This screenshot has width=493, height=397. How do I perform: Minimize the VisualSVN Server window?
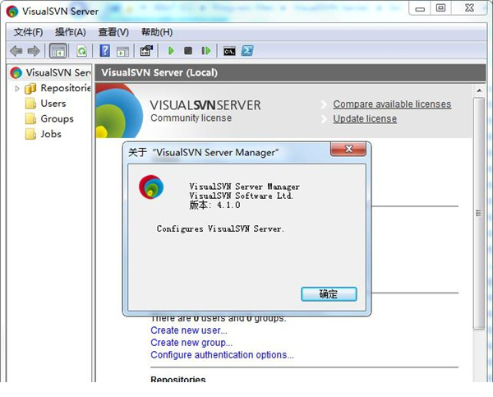coord(421,8)
